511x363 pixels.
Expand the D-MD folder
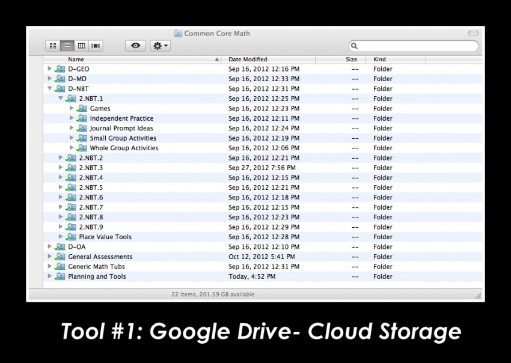[x=49, y=79]
